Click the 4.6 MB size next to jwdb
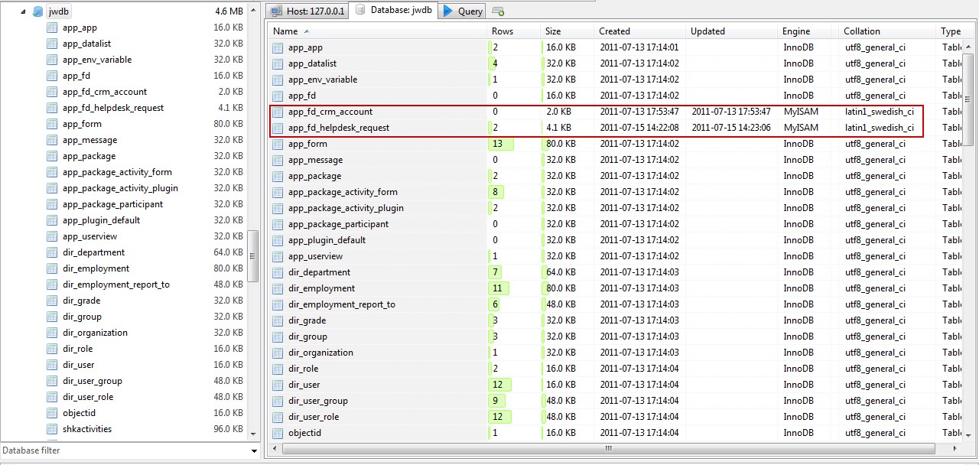Screen dimensions: 979x465 point(229,11)
